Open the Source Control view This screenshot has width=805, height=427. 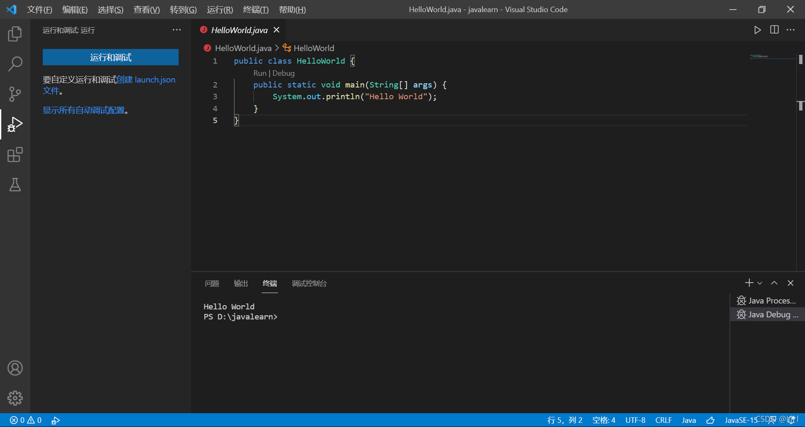(15, 94)
